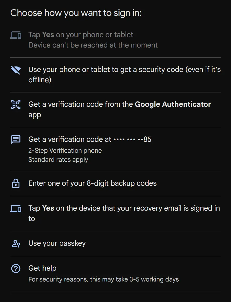Click the question mark help icon
The width and height of the screenshot is (231, 302).
coord(16,269)
